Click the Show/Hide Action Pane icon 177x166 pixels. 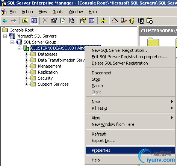coord(92,21)
